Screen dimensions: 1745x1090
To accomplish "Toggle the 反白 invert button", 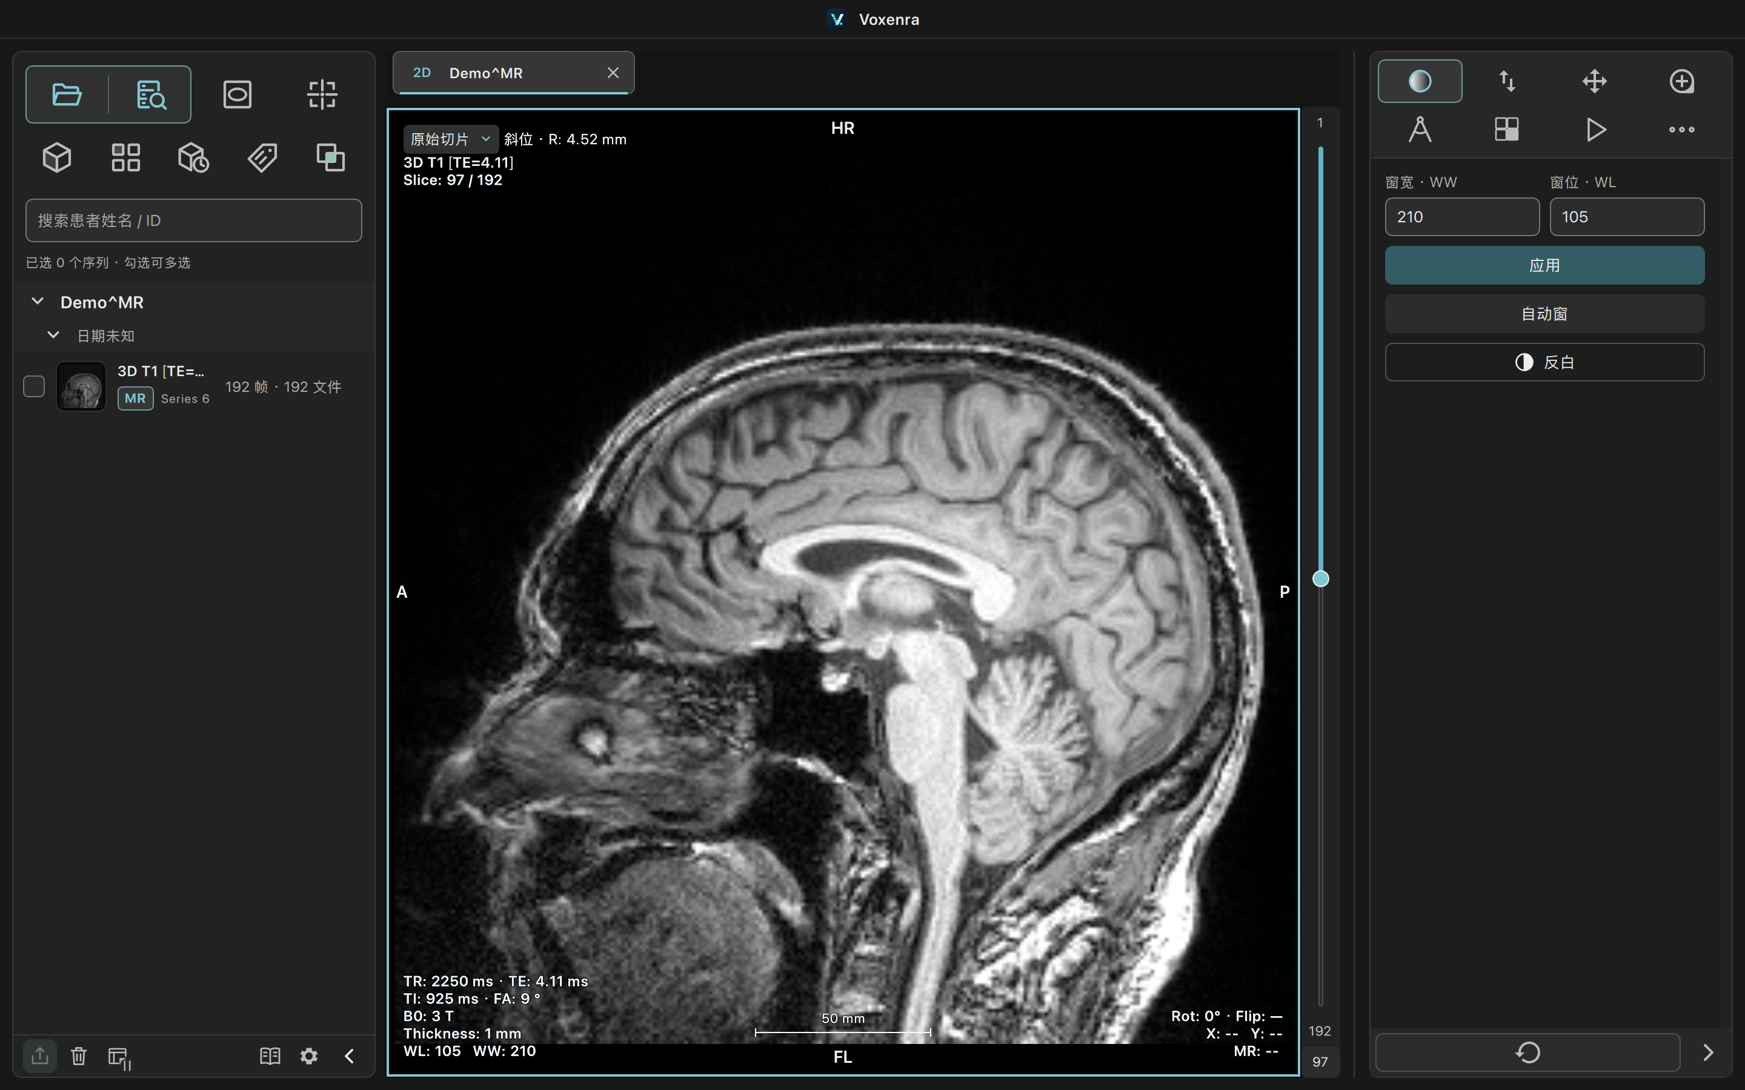I will [x=1544, y=362].
